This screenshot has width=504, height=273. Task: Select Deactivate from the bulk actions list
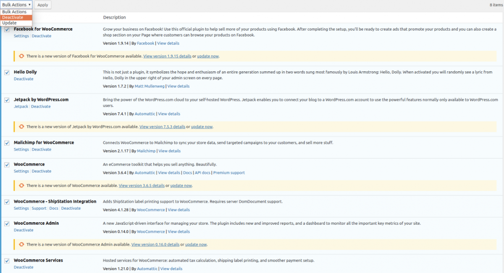16,17
